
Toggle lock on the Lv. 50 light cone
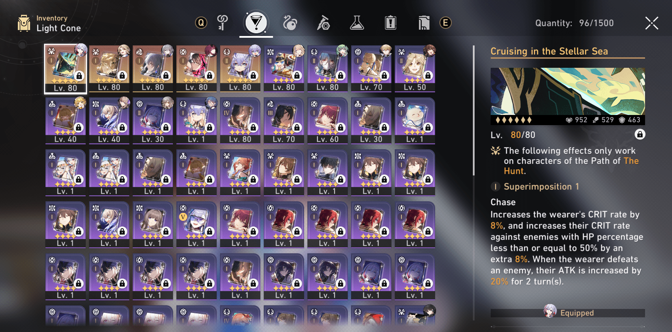[x=428, y=75]
